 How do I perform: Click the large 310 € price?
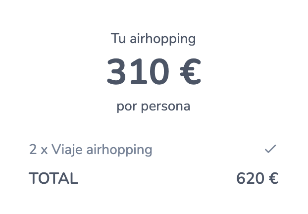click(154, 71)
